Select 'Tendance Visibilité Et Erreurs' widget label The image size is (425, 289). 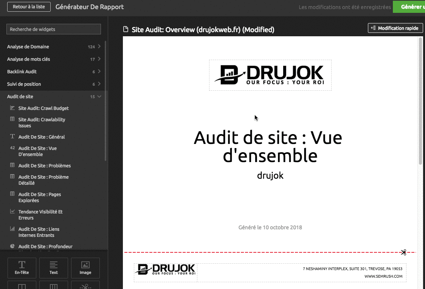click(x=40, y=215)
